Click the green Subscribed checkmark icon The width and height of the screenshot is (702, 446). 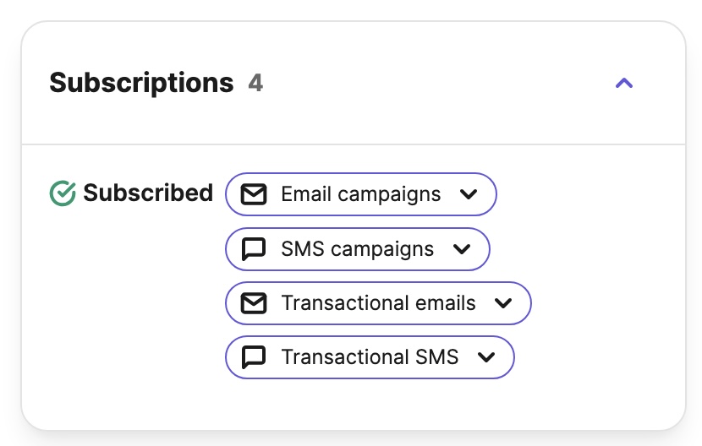click(x=63, y=193)
